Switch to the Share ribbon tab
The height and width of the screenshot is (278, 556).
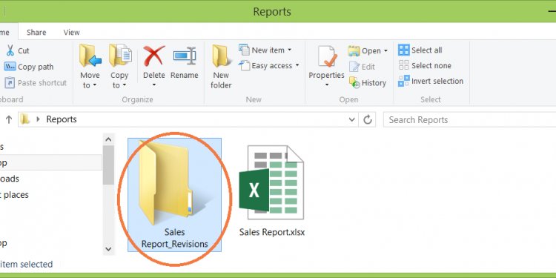click(36, 33)
